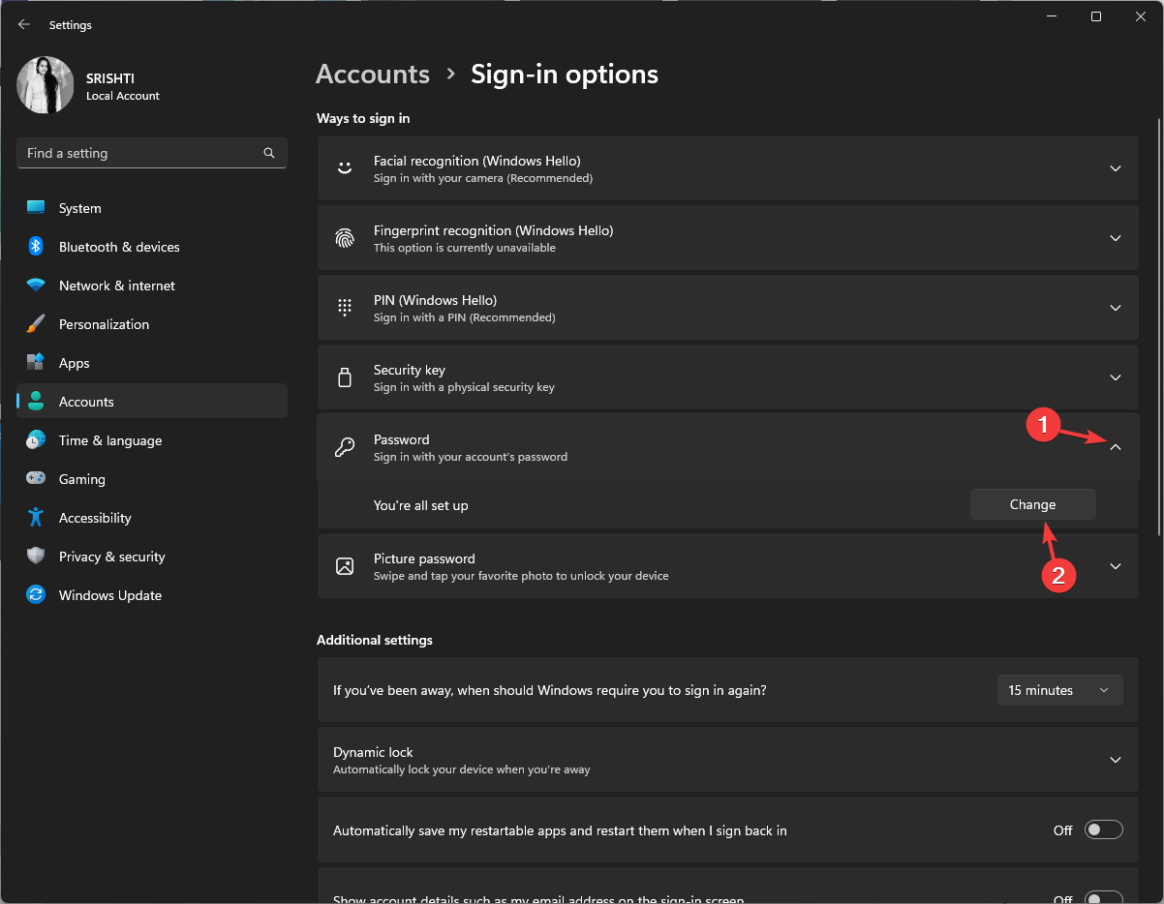Open Privacy & security page
Screen dimensions: 1164x904
tap(152, 557)
